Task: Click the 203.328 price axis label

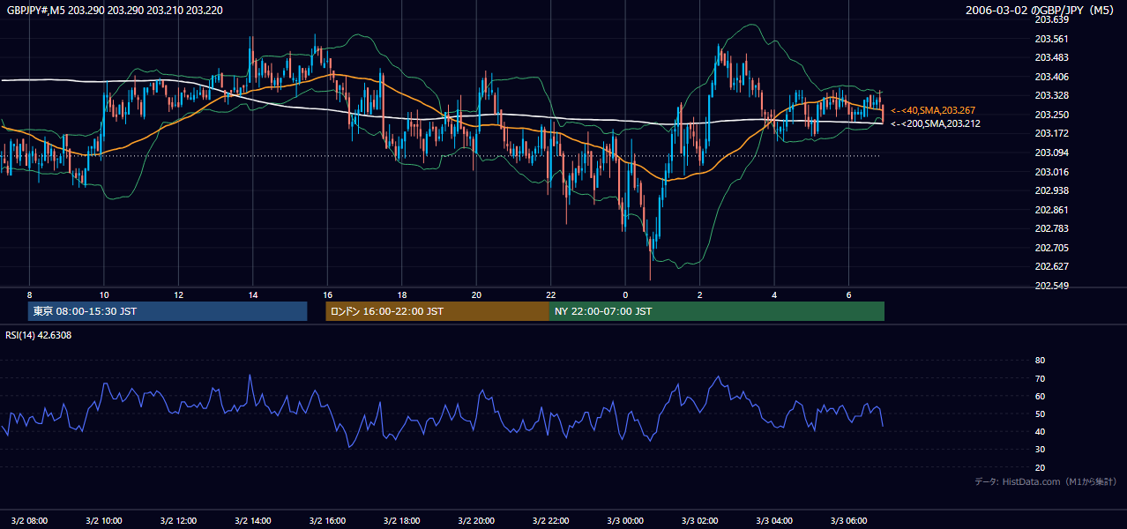Action: 1051,95
